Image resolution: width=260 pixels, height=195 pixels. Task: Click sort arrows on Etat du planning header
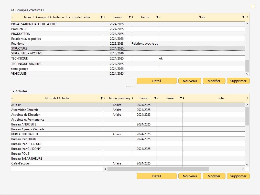pyautogui.click(x=132, y=98)
